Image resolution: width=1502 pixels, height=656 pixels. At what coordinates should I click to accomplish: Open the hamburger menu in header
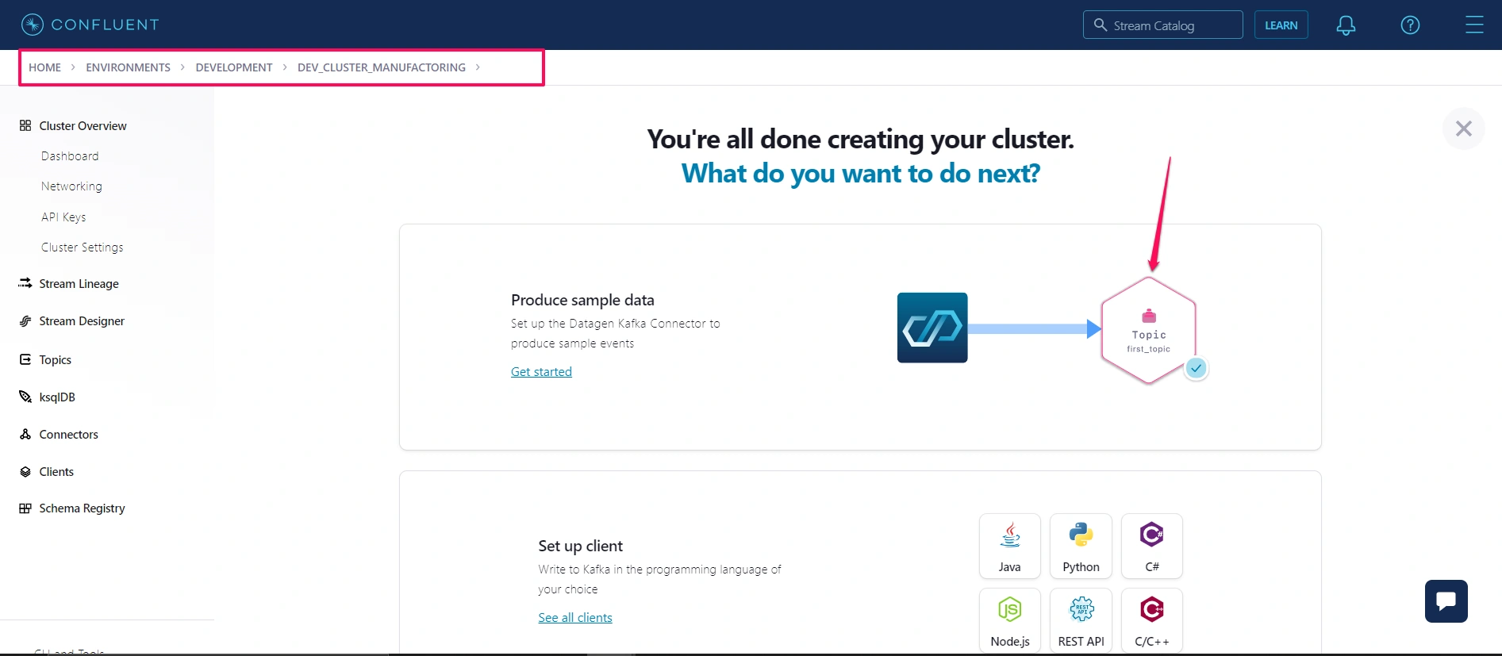pyautogui.click(x=1474, y=25)
